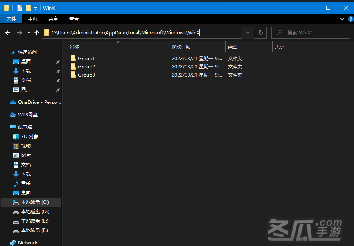Click the 视频 filmstrip icon
354x246 pixels.
point(16,146)
